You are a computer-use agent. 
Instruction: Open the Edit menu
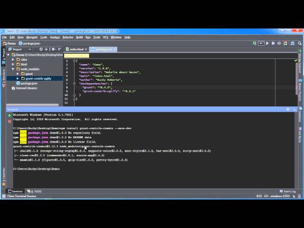pyautogui.click(x=12, y=37)
